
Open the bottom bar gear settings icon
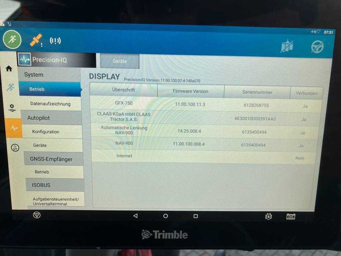click(269, 217)
